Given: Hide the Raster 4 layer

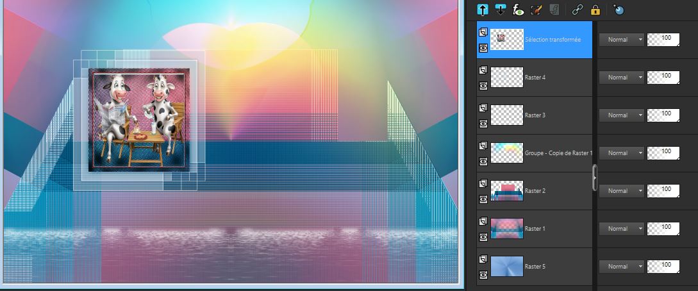Looking at the screenshot, I should point(483,85).
